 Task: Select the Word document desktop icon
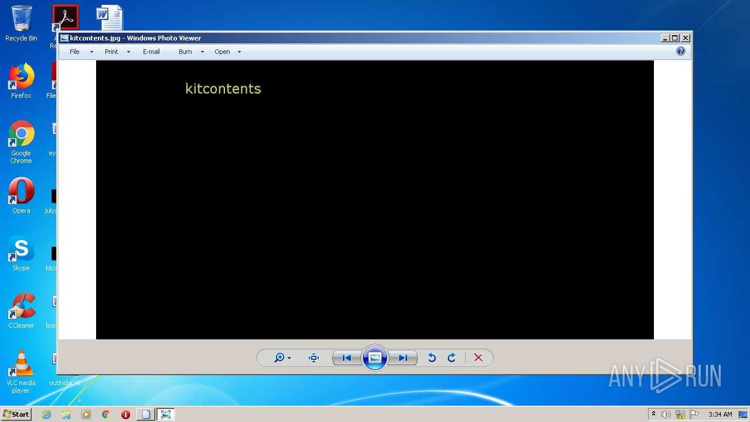point(110,18)
